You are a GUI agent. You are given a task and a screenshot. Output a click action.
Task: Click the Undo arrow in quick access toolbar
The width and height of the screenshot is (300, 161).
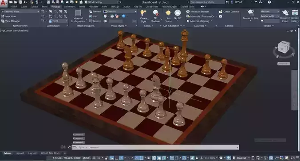coord(25,2)
